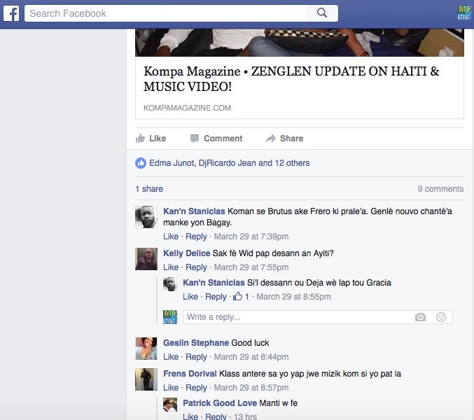
Task: Click the emoji smiley icon in reply box
Action: [x=441, y=317]
